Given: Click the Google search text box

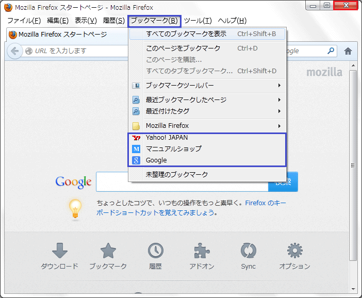Looking at the screenshot, I should click(182, 181).
